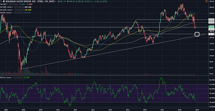Click the MA (50, close) legend label

point(5,13)
